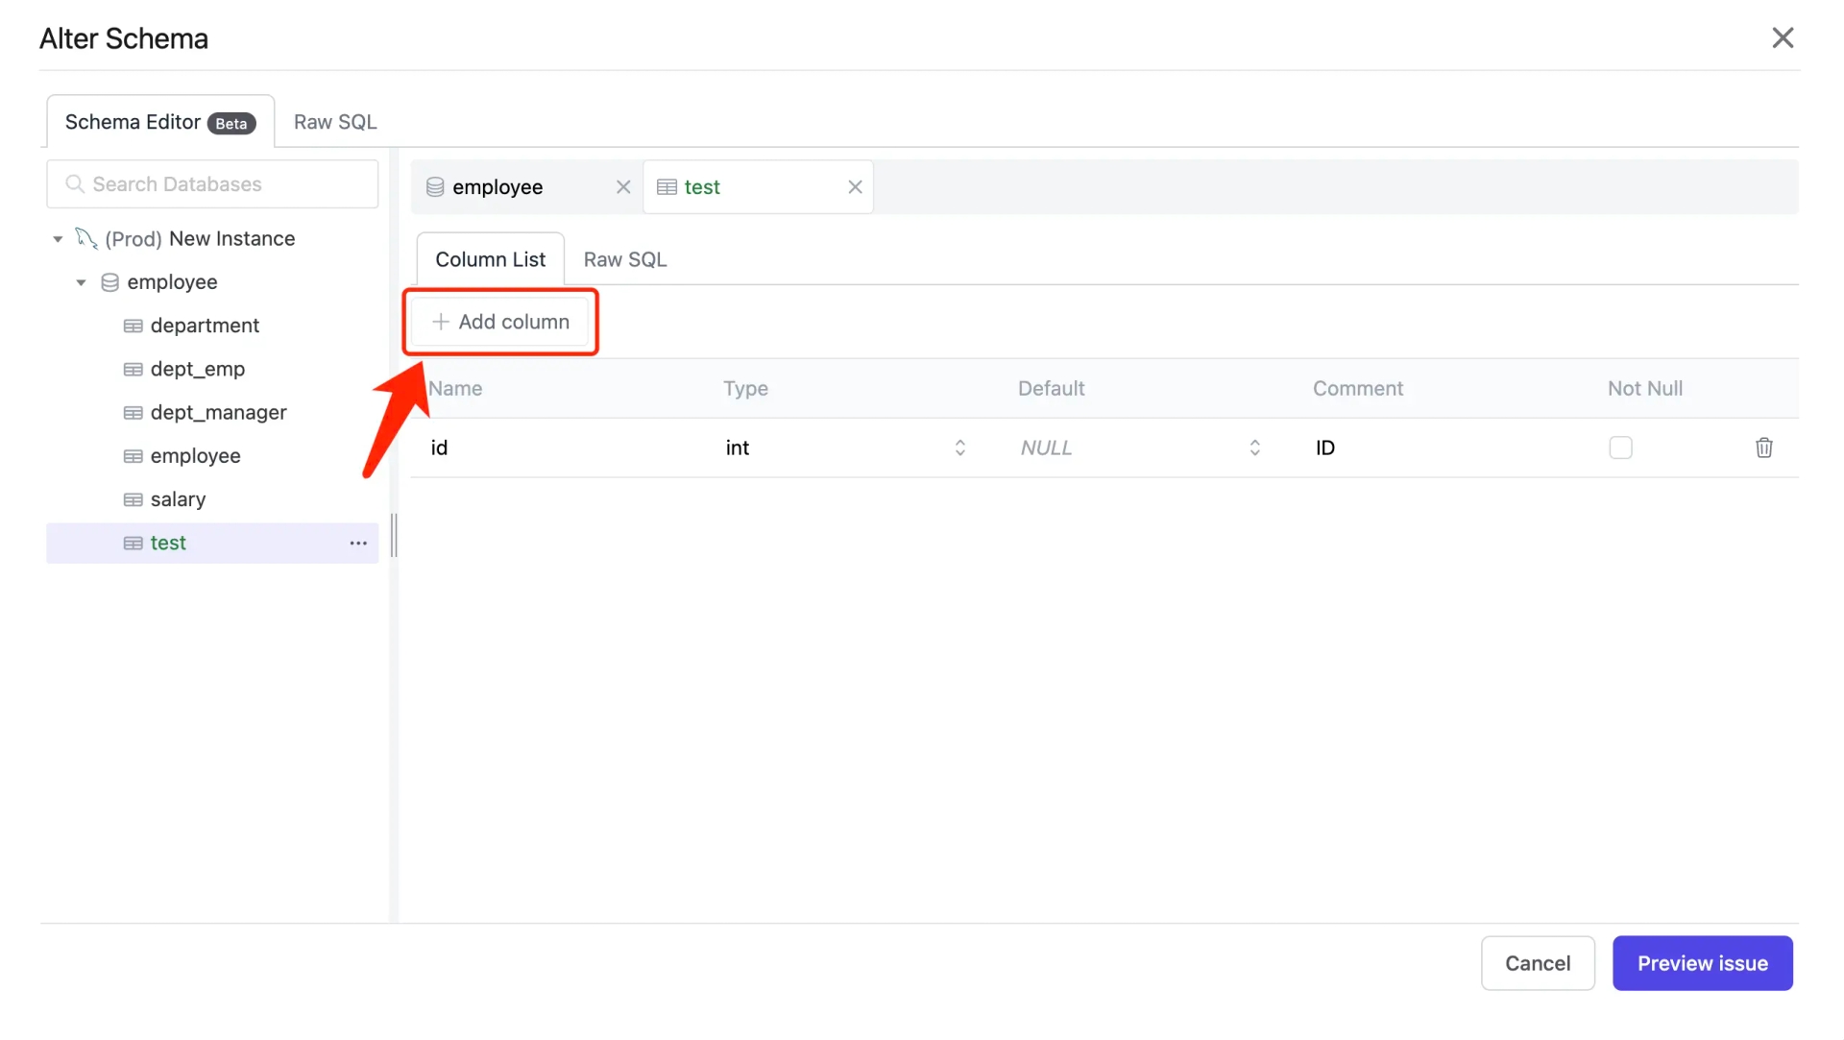Open the dept_emp table
The width and height of the screenshot is (1844, 1040).
click(198, 369)
